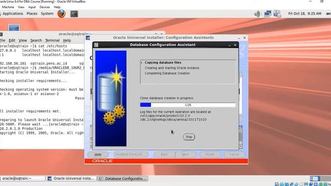Switch to Database Configuration taskbar entry
This screenshot has height=186, width=331.
(x=123, y=178)
